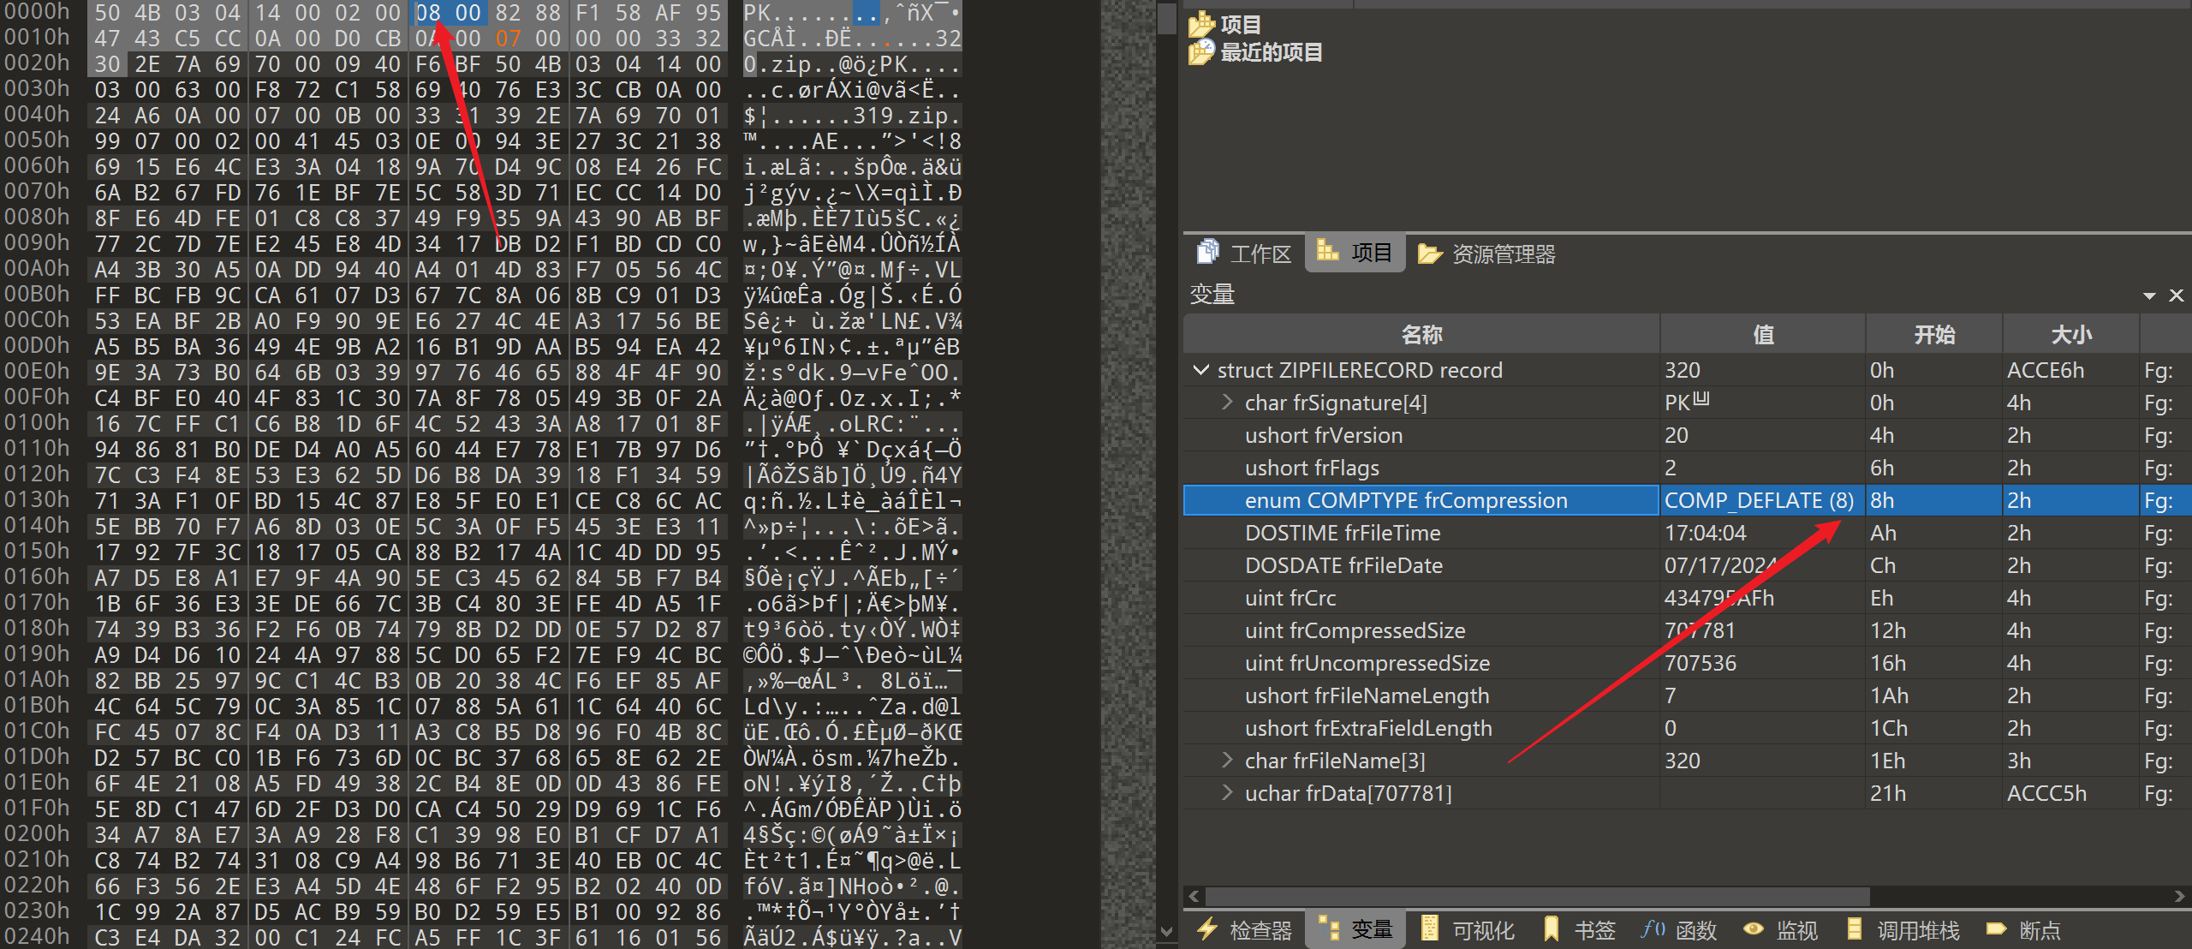
Task: Expand the char frFileName[3] node
Action: click(x=1227, y=761)
